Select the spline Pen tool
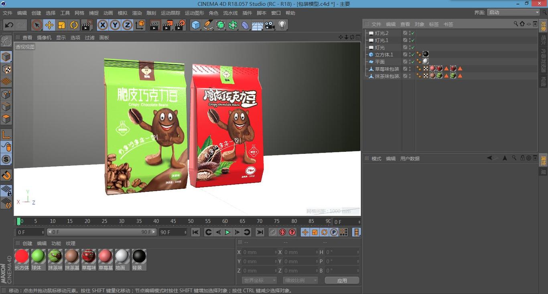The image size is (548, 294). (x=208, y=25)
